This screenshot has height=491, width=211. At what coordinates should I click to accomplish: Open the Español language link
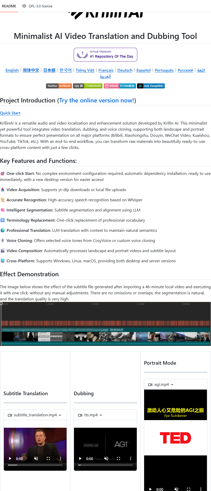[x=144, y=70]
